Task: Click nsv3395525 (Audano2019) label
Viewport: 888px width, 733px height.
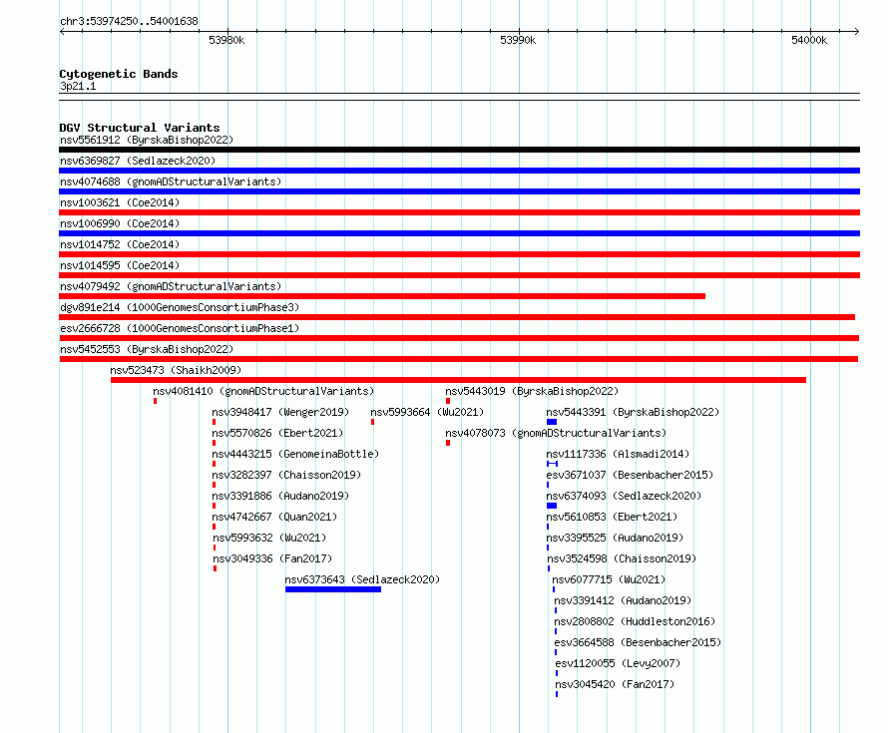Action: [x=615, y=538]
